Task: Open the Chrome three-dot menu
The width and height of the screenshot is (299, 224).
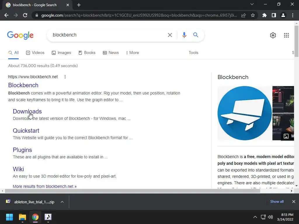Action: point(293,15)
